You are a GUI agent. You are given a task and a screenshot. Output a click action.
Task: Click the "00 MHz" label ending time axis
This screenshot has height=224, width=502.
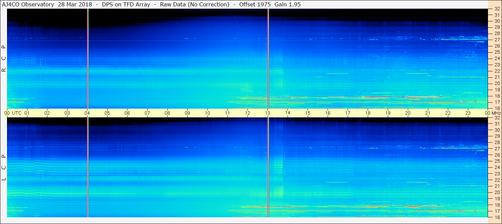(493, 113)
